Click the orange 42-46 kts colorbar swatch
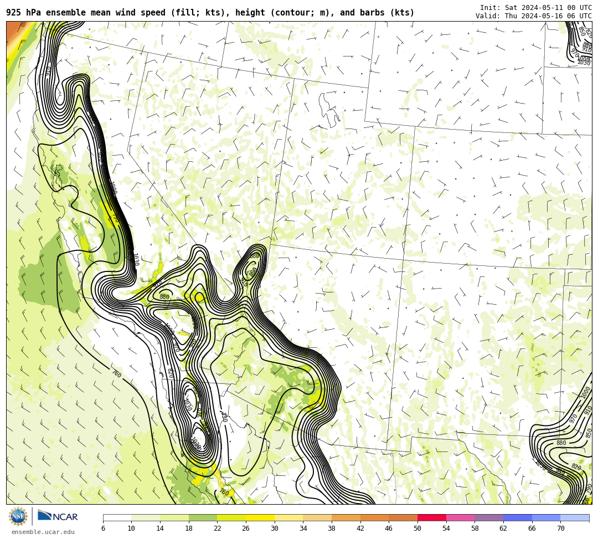Viewport: 598px width, 539px height. [x=374, y=517]
